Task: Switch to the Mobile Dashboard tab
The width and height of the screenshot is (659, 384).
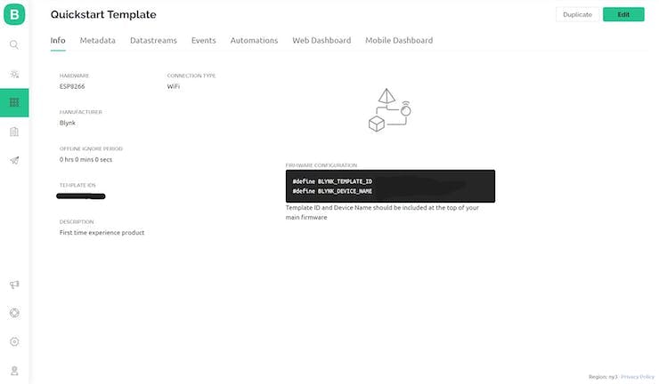Action: click(399, 40)
